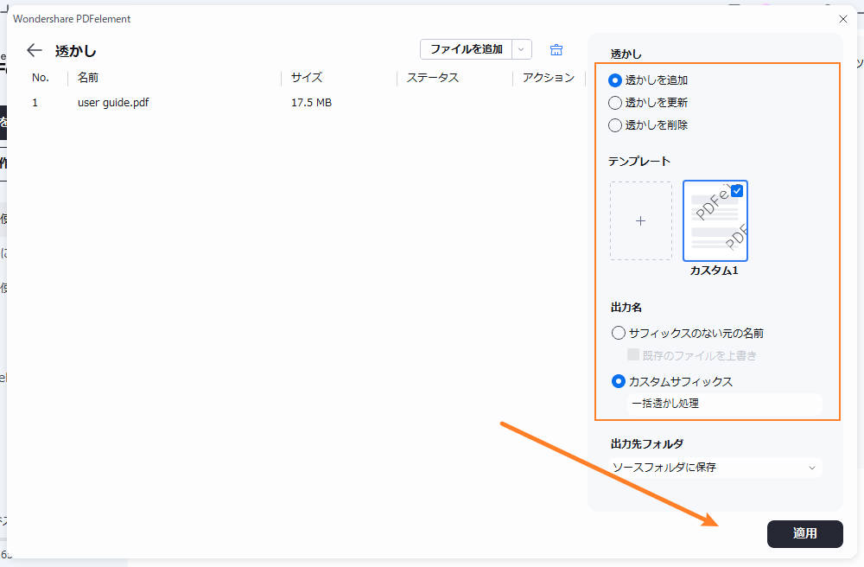Open the dropdown beside ファイルを追加
The image size is (864, 567).
click(522, 49)
